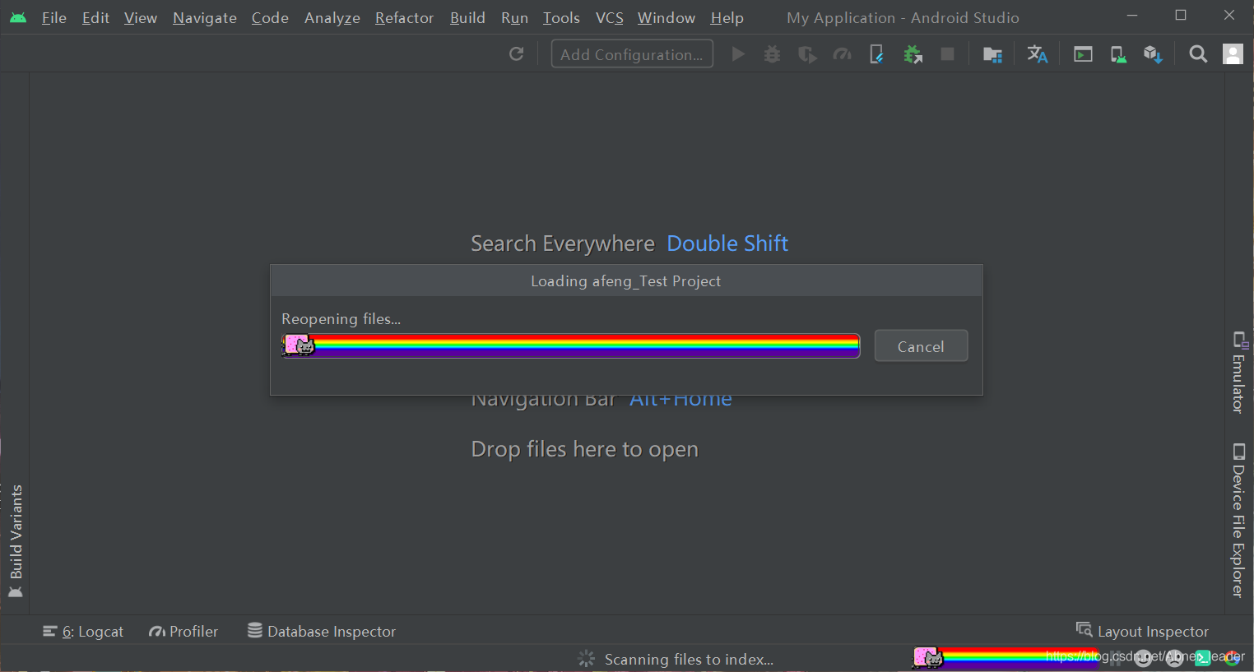Click Apply Changes device icon
Viewport: 1254px width, 672px height.
click(877, 54)
